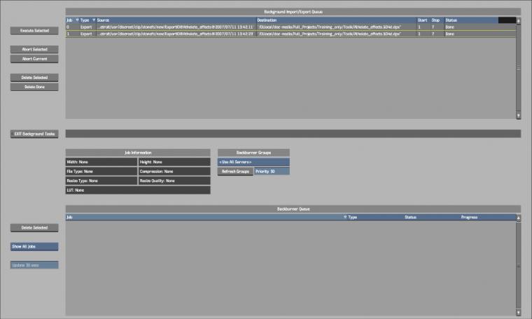Open the Use All Servers dropdown
The width and height of the screenshot is (532, 319).
pos(253,162)
